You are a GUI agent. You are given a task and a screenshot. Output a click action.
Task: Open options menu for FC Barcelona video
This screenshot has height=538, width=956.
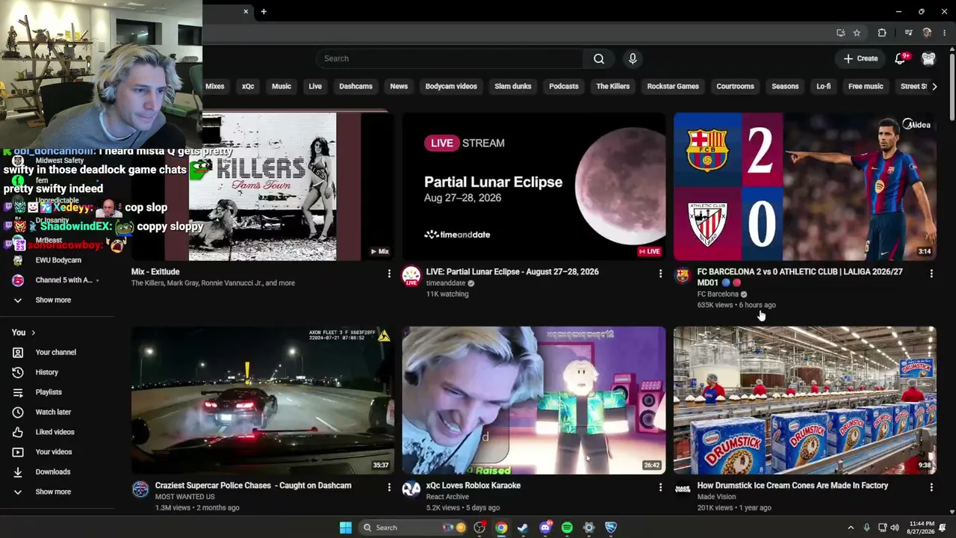click(x=931, y=274)
